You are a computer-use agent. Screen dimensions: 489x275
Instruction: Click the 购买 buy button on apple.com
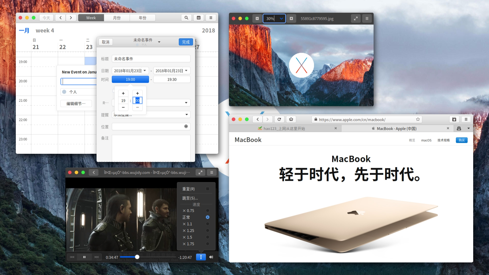click(x=461, y=140)
